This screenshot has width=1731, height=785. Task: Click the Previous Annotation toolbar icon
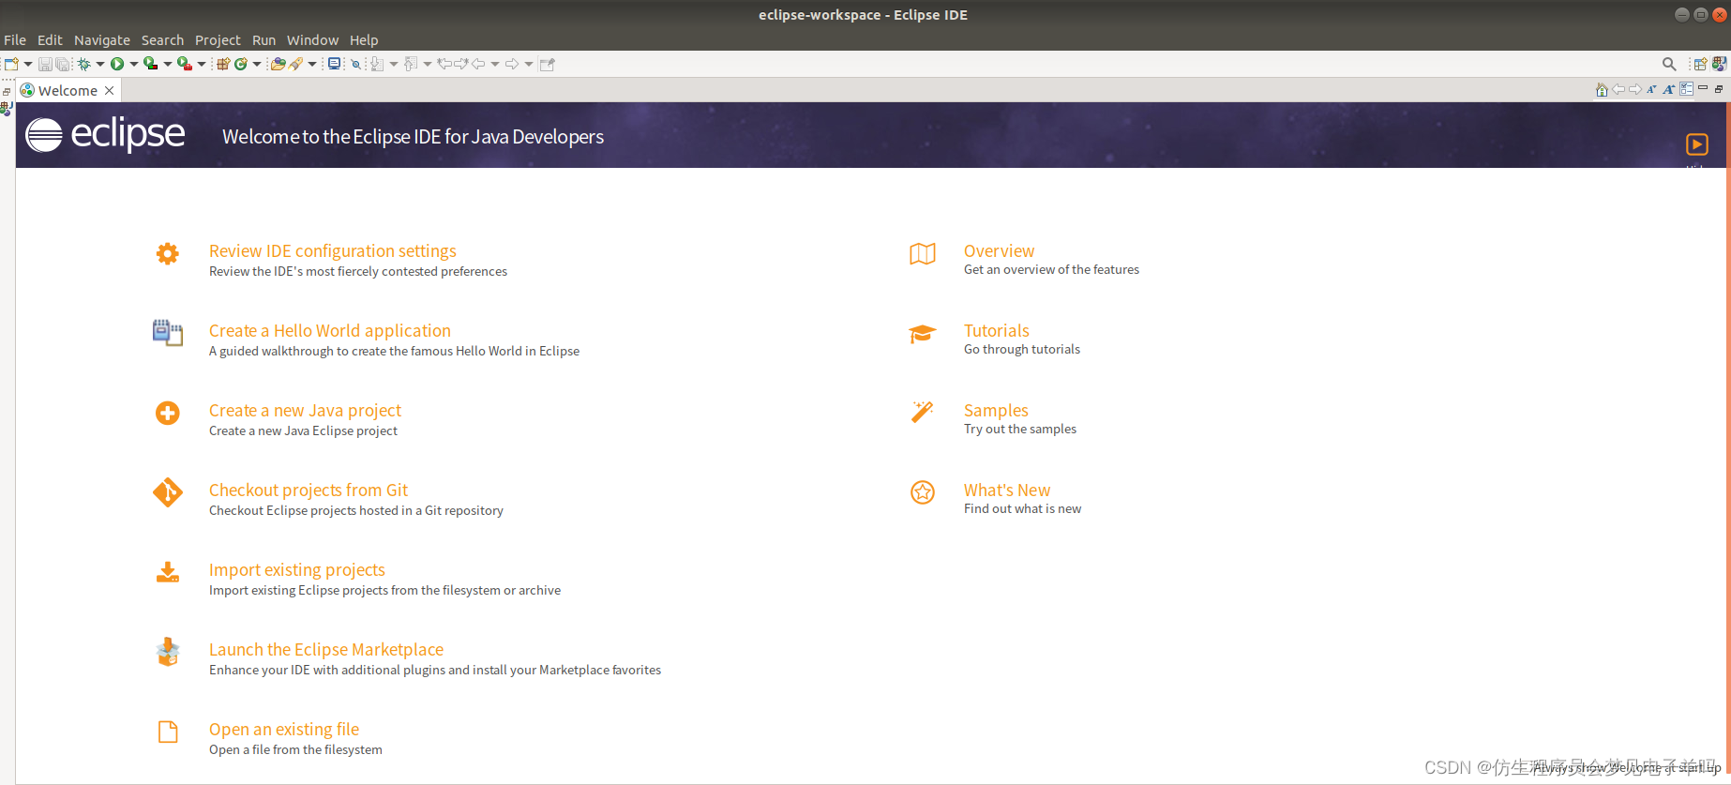[411, 64]
